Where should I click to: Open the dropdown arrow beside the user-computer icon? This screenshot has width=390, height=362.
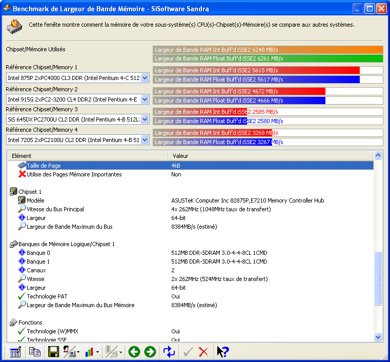click(78, 352)
